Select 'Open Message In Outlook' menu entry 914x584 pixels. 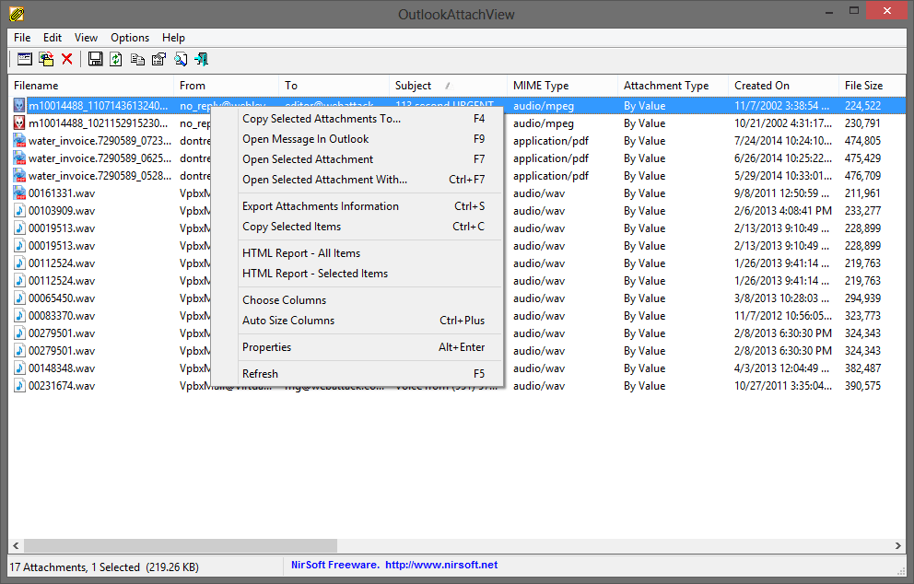click(x=305, y=139)
